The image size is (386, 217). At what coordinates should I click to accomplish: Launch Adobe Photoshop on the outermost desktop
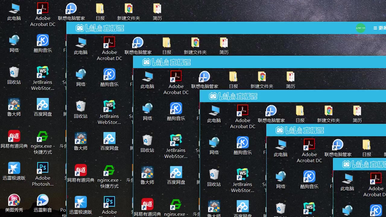43,174
